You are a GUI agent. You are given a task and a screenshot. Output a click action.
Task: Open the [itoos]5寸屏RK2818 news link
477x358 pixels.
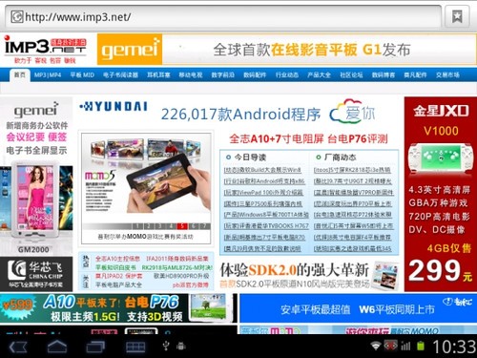point(352,170)
